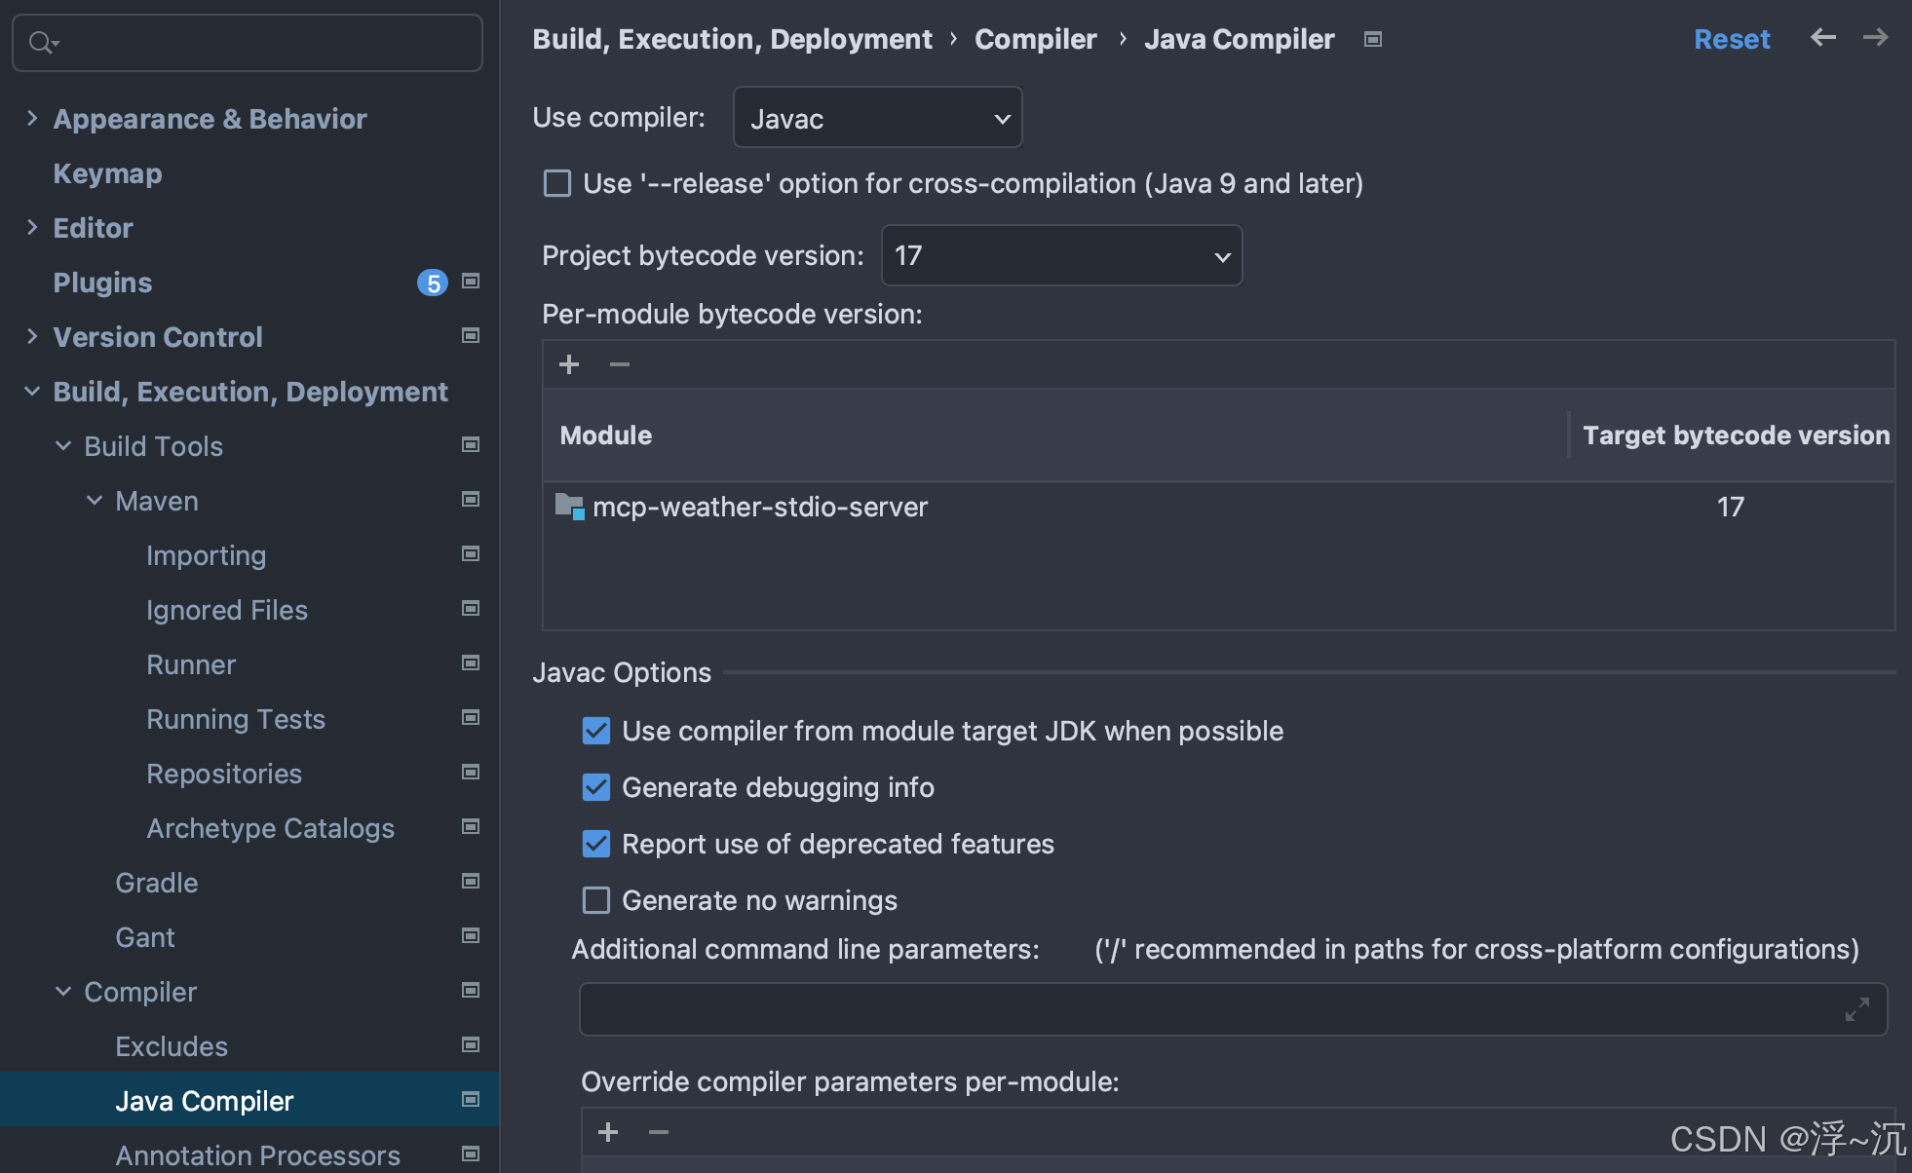Open the Use compiler Javac dropdown
1912x1173 pixels.
point(877,118)
